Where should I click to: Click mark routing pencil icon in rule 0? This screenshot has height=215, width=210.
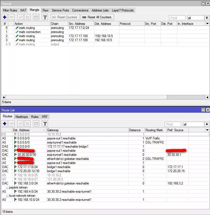(17, 28)
